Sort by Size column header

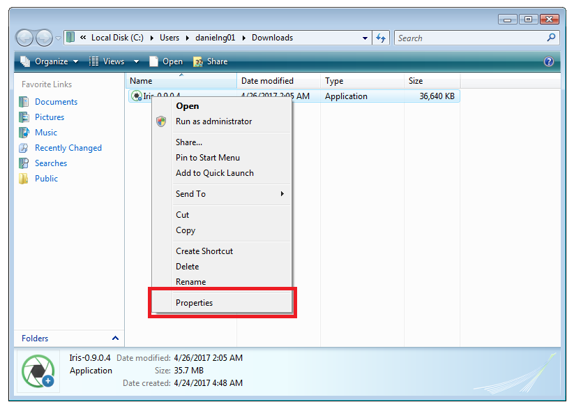click(x=432, y=81)
